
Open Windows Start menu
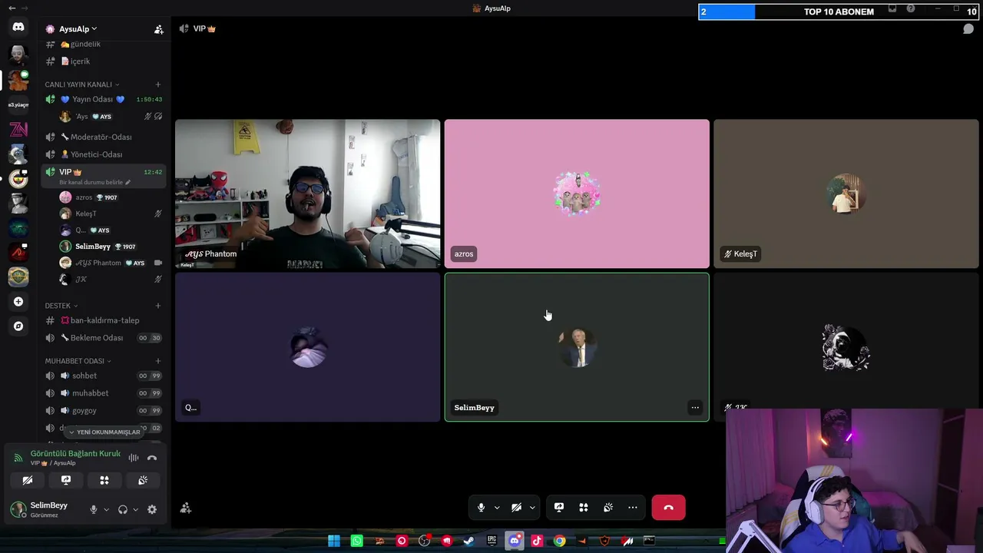point(334,541)
